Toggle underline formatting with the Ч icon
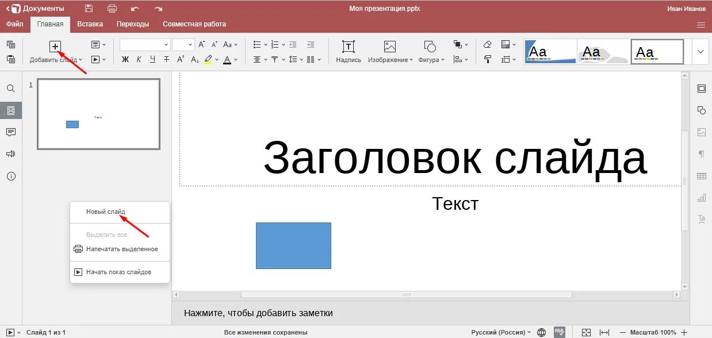 click(152, 59)
